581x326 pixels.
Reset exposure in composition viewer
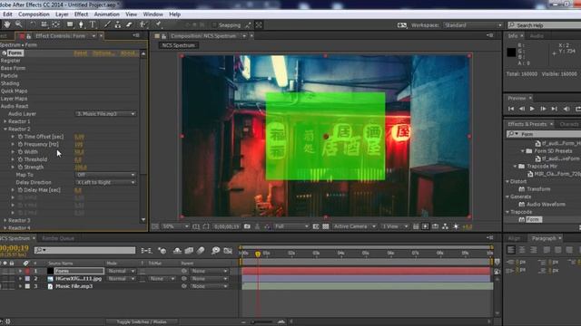click(456, 226)
